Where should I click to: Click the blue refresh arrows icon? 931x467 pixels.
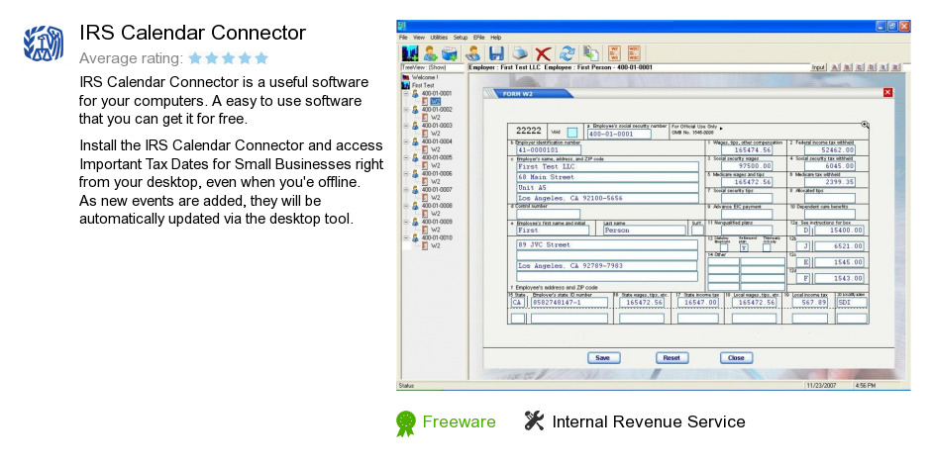click(x=568, y=53)
